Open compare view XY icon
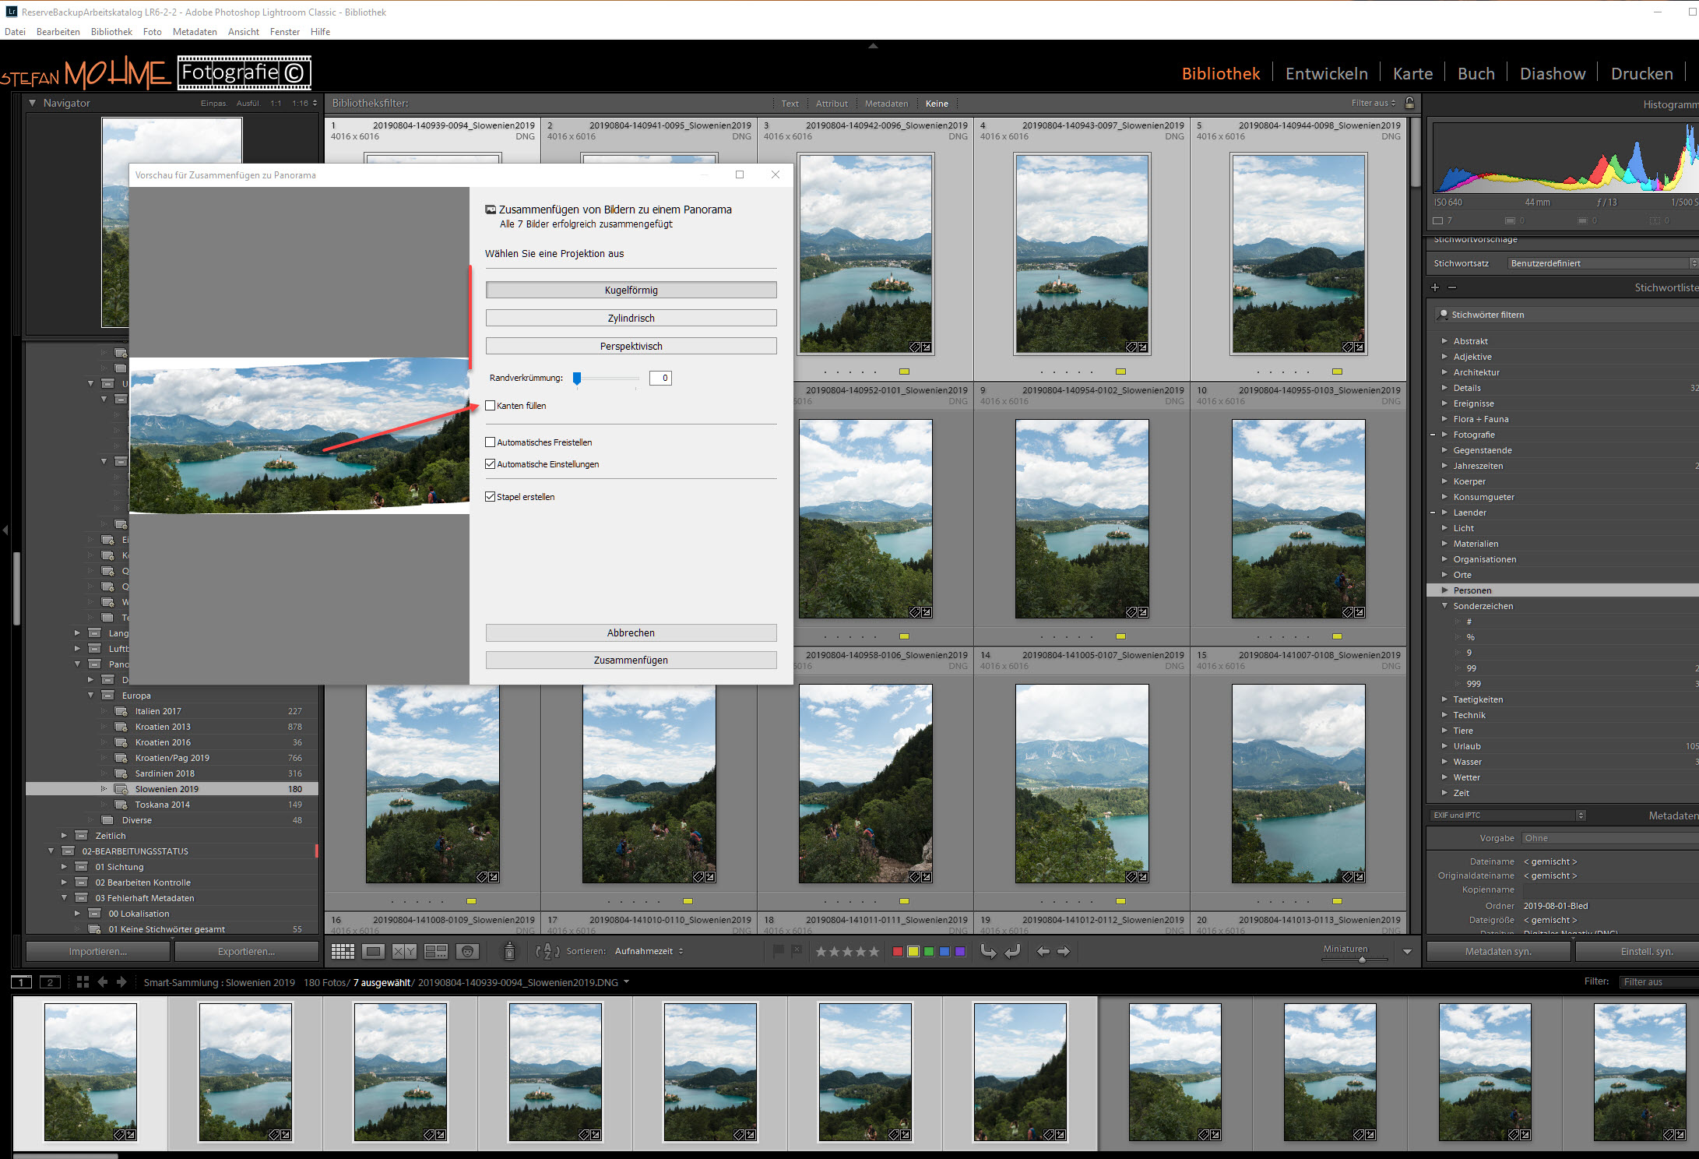1699x1159 pixels. point(404,951)
